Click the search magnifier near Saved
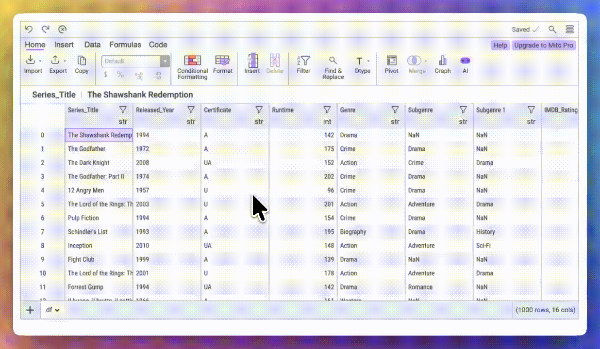Image resolution: width=600 pixels, height=349 pixels. pos(552,29)
